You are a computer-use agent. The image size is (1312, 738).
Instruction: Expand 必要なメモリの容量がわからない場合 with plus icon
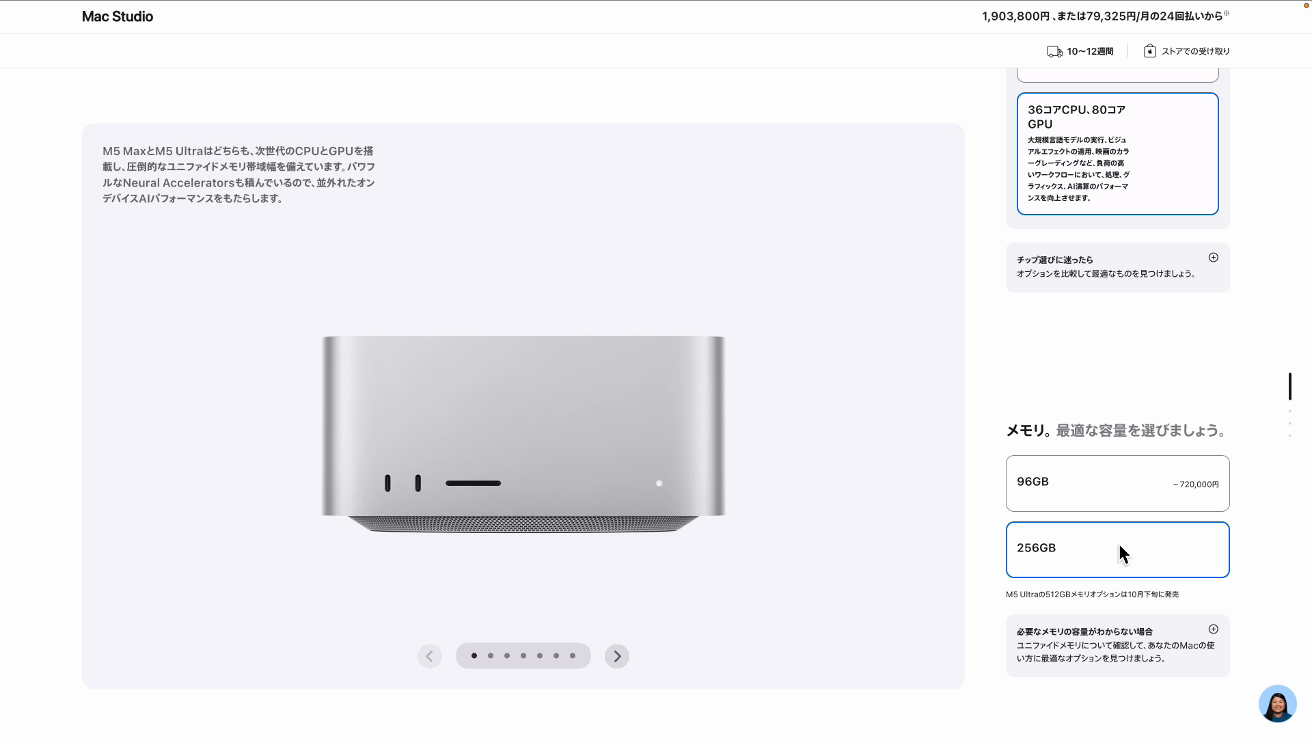[x=1213, y=629]
